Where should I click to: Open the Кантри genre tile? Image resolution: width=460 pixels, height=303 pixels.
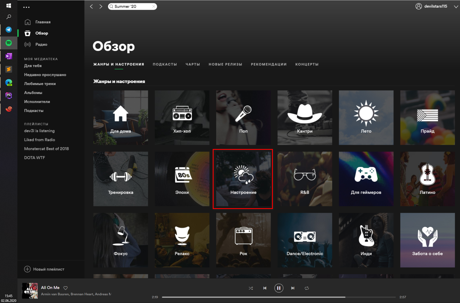click(305, 118)
